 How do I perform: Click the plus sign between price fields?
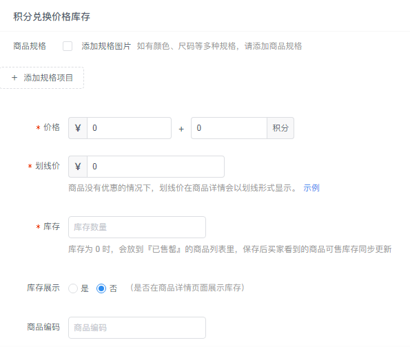pos(181,129)
